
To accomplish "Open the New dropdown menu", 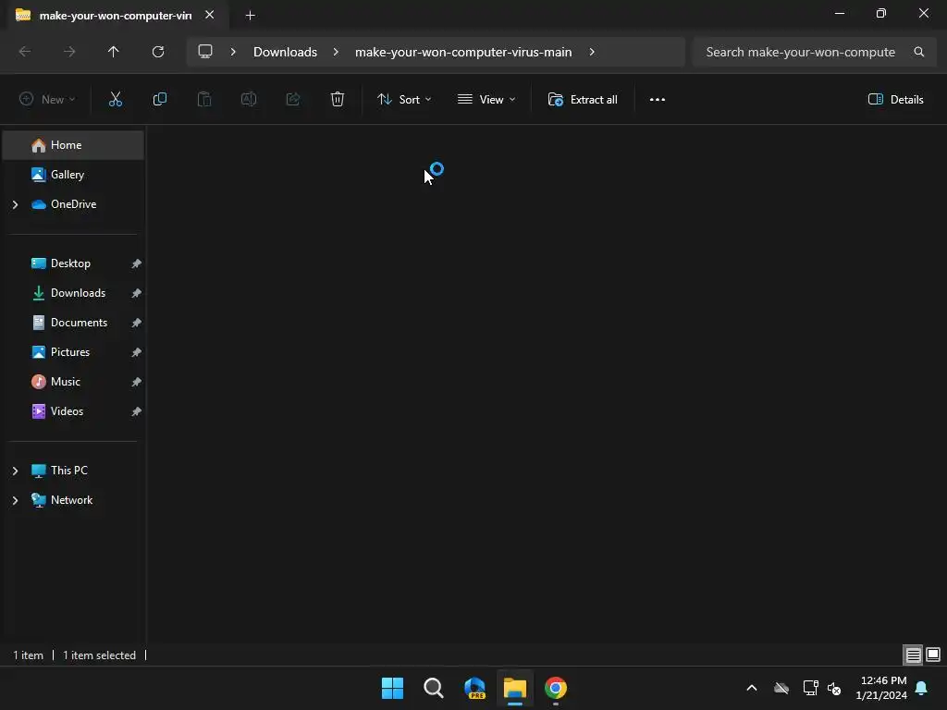I will 47,100.
